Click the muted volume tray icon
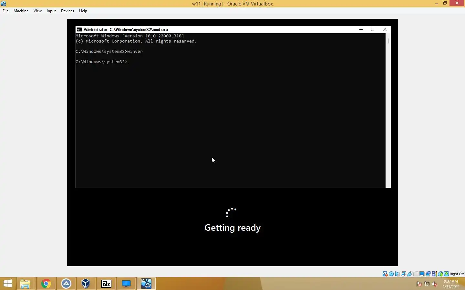 (x=435, y=284)
